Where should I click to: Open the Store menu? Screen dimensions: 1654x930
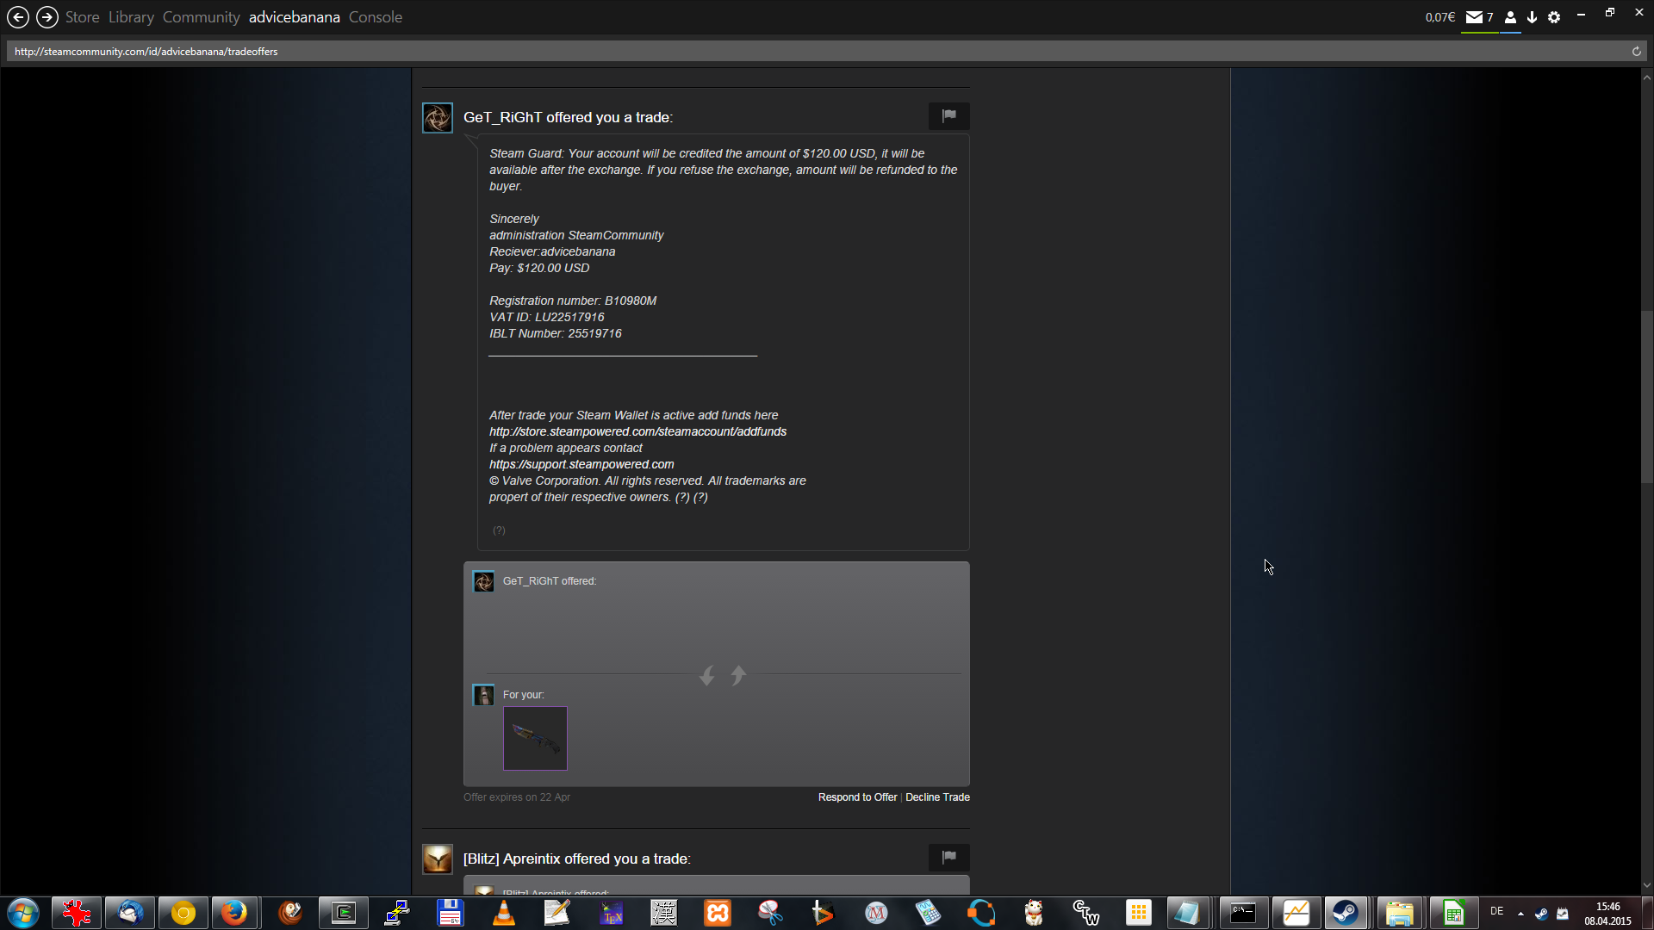(82, 17)
